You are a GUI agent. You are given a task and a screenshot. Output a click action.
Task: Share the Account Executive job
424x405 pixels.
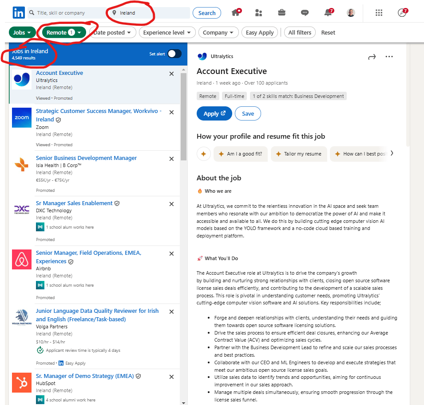(x=372, y=57)
